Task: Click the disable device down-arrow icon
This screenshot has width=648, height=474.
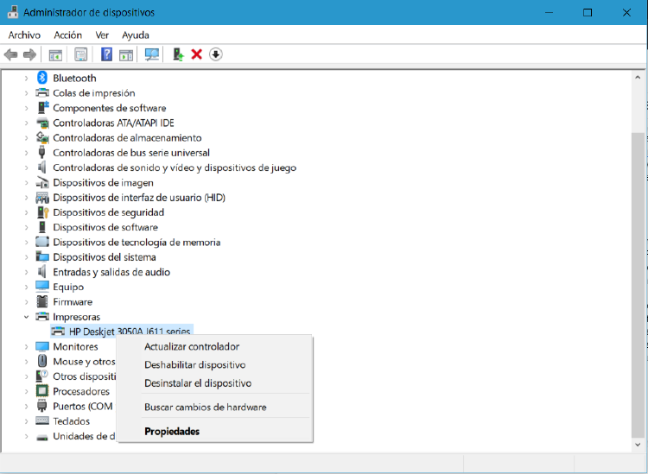Action: 216,54
